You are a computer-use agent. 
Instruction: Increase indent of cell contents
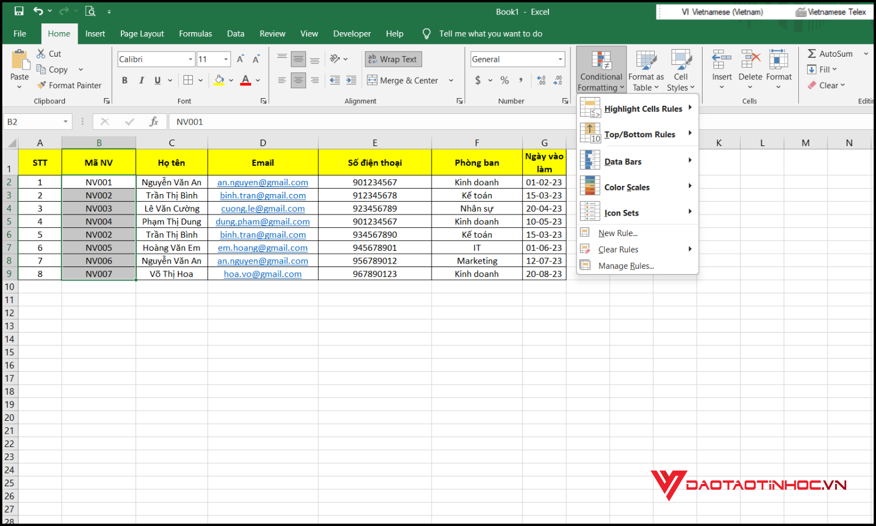[x=351, y=80]
